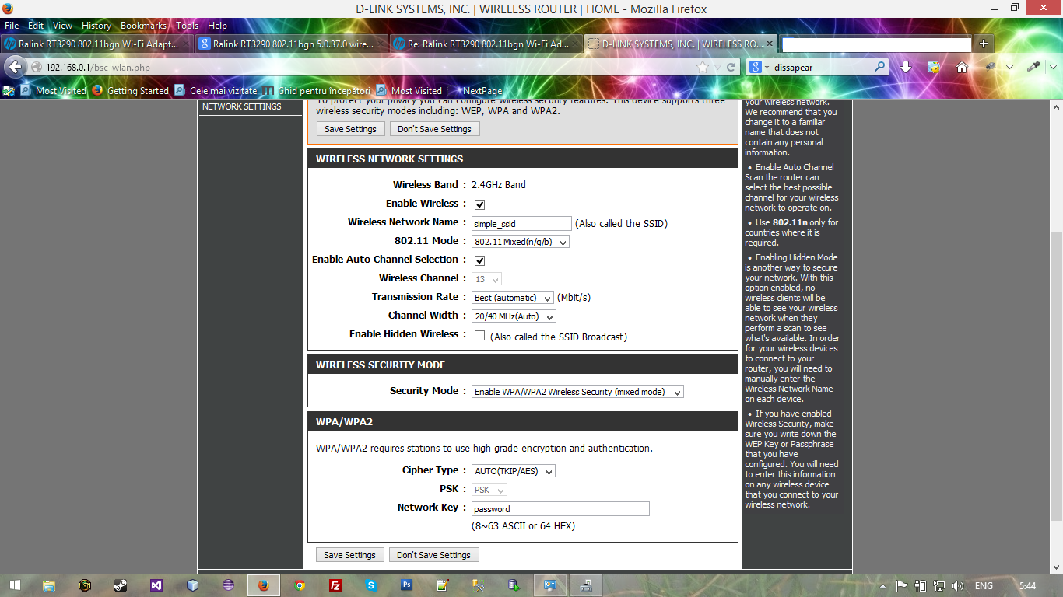Open Skype from taskbar
1063x597 pixels.
371,585
